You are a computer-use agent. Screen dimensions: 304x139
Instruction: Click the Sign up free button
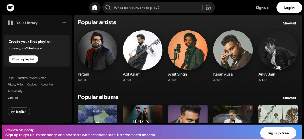pos(278,133)
